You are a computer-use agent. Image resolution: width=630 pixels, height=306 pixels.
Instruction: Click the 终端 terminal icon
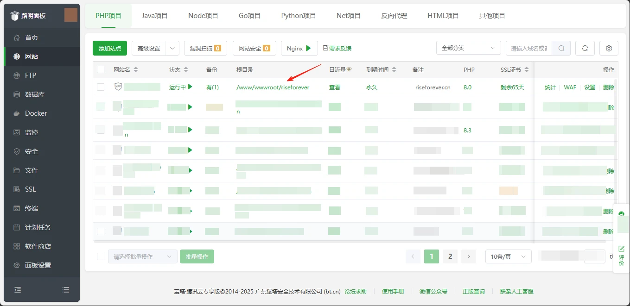17,208
